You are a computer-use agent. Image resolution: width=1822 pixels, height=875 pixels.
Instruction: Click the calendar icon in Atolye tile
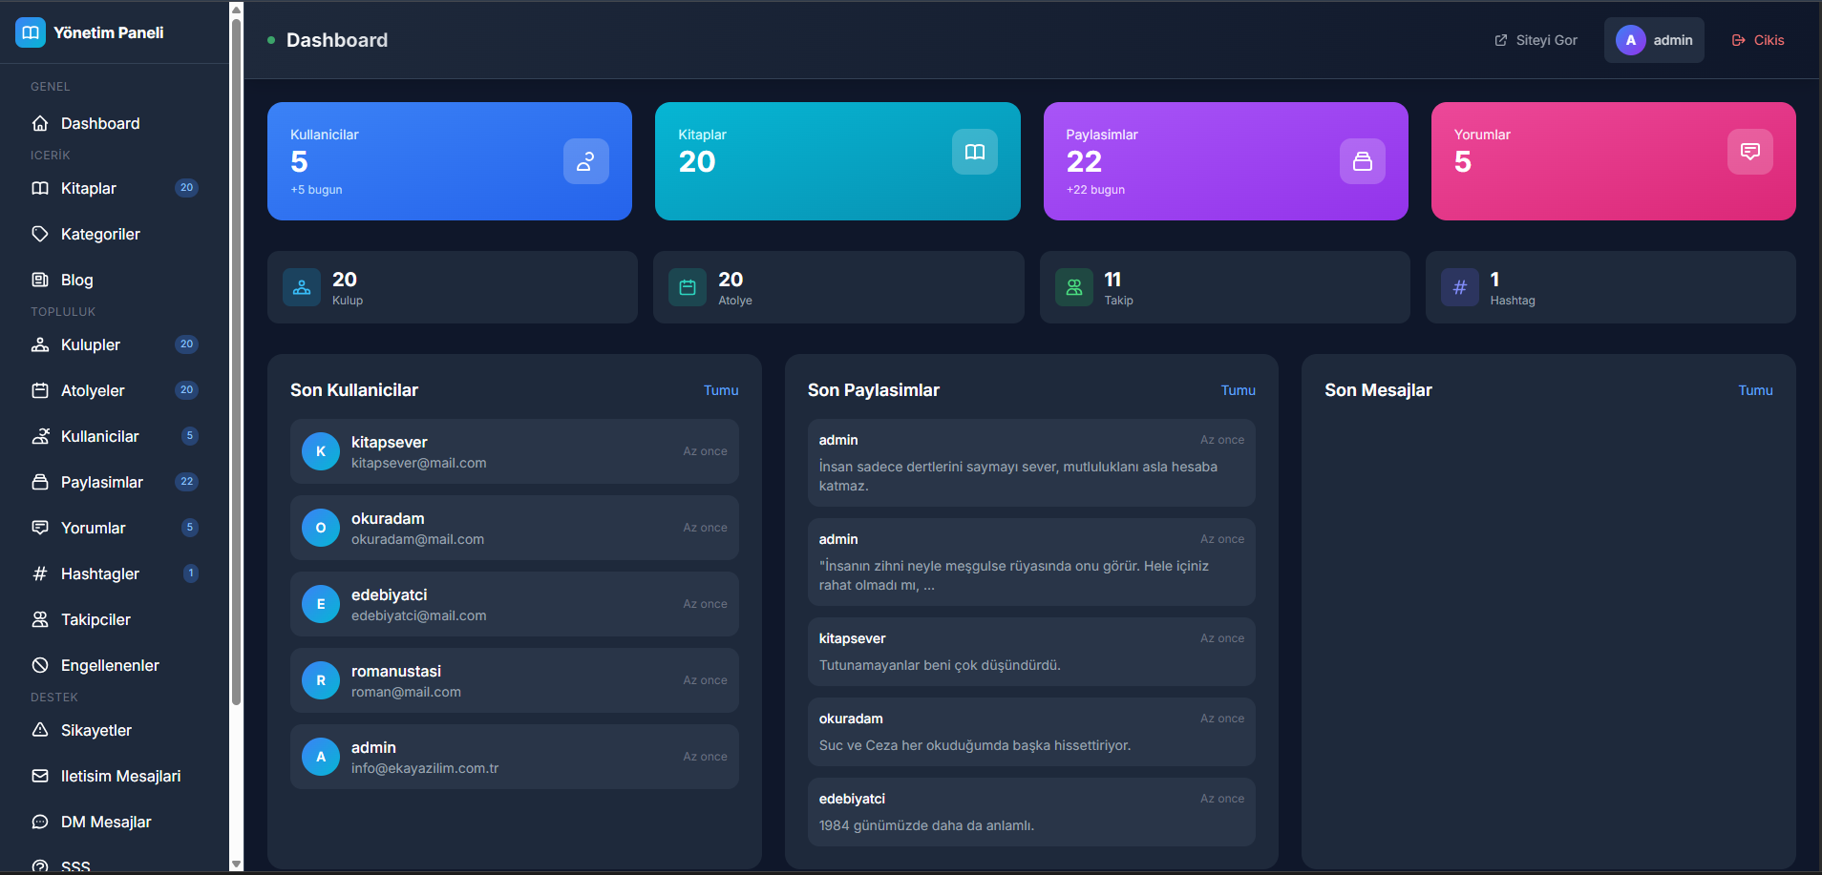(688, 287)
